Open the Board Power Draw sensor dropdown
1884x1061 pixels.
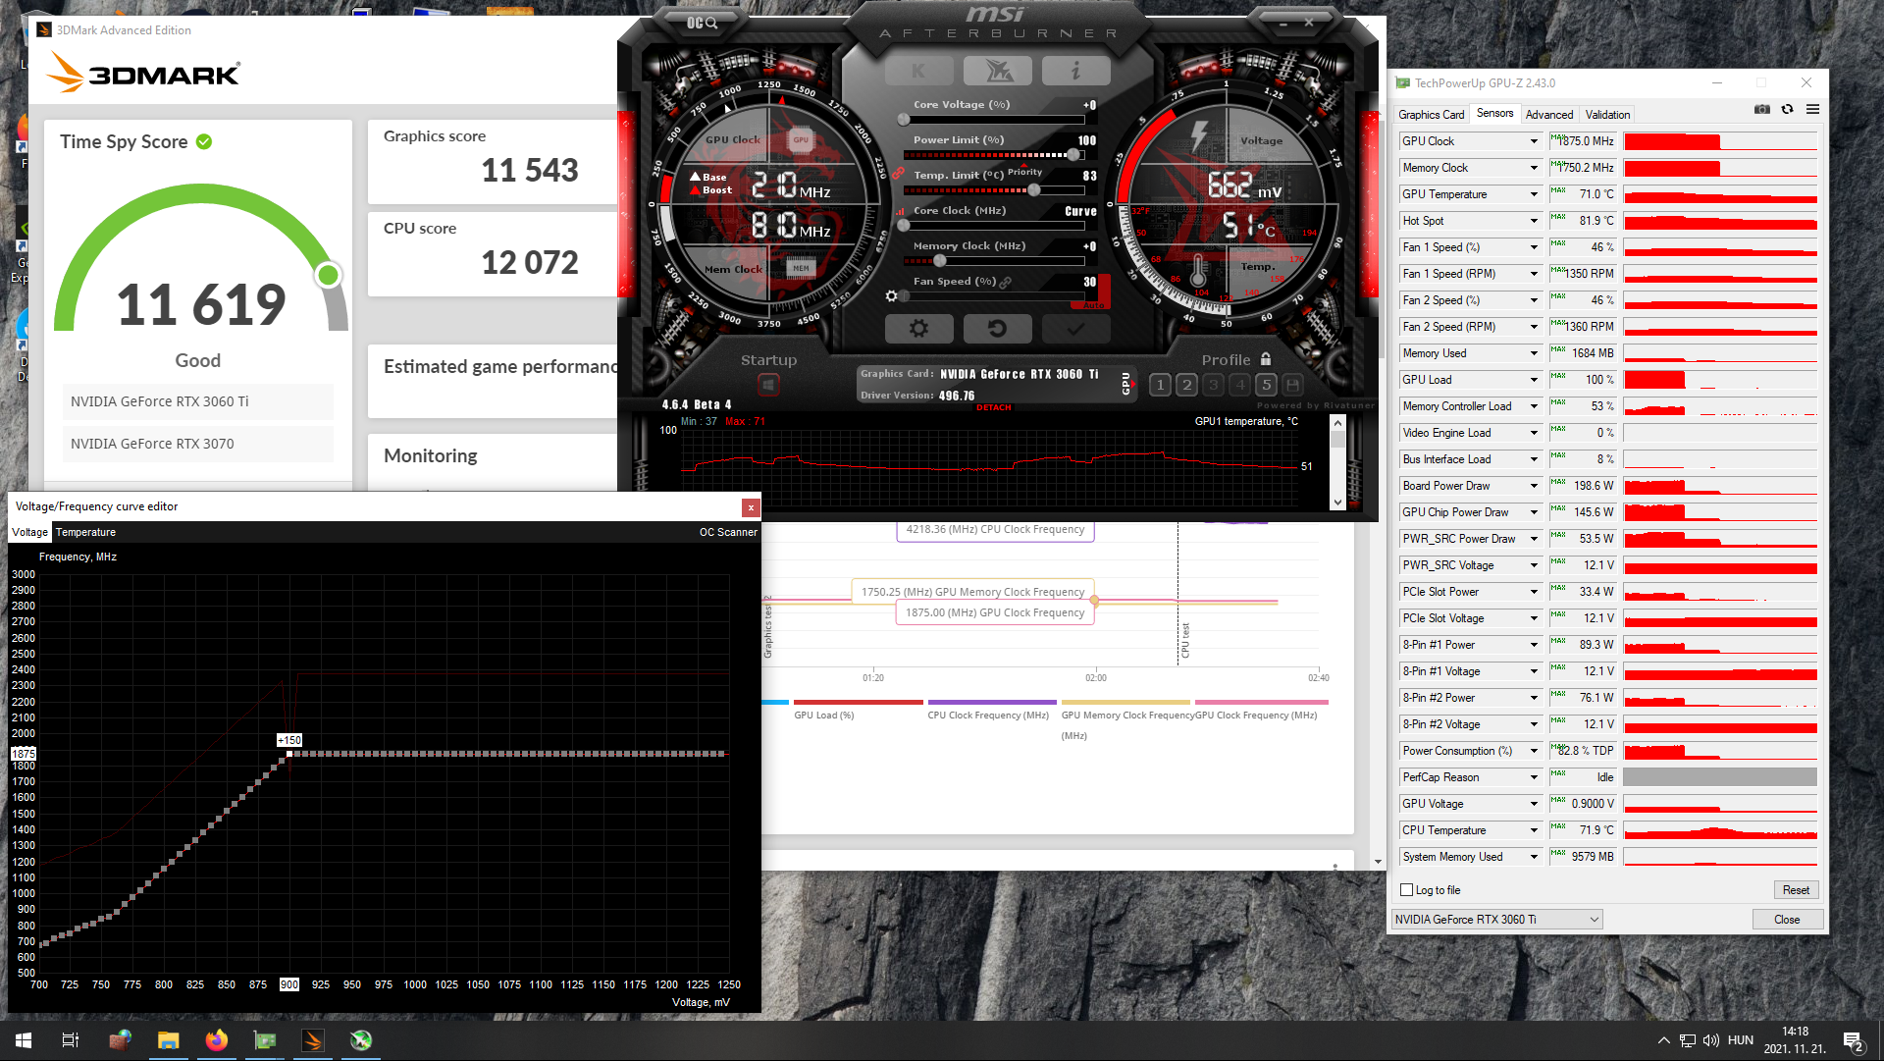1534,486
